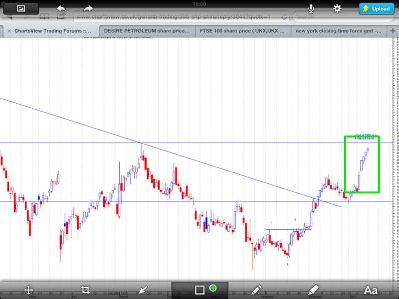Redo the last annotation
Screen dimensions: 399x299
(88, 8)
